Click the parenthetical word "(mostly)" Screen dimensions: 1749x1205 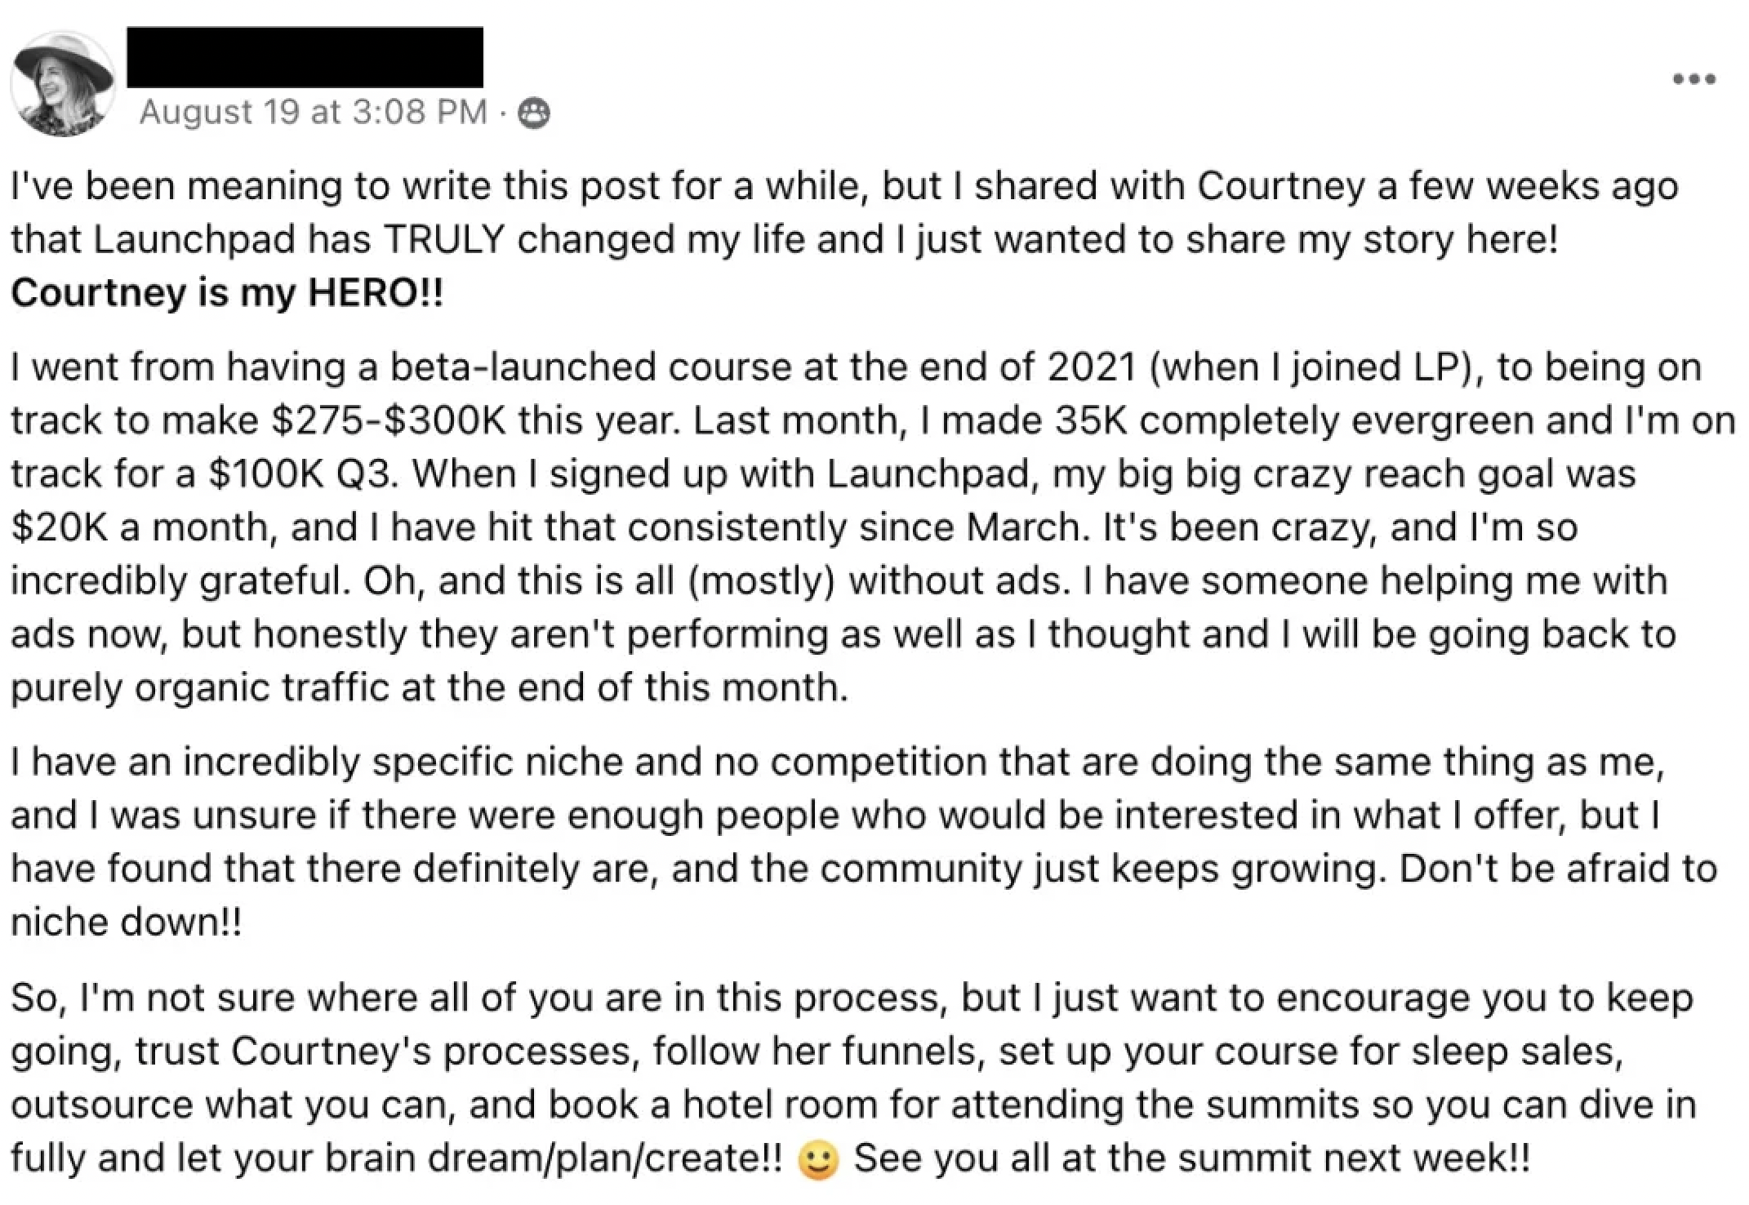coord(763,580)
